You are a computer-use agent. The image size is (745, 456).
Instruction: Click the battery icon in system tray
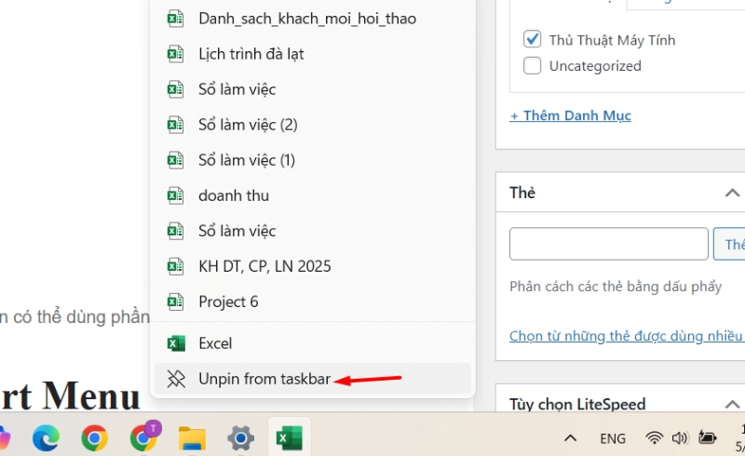708,437
